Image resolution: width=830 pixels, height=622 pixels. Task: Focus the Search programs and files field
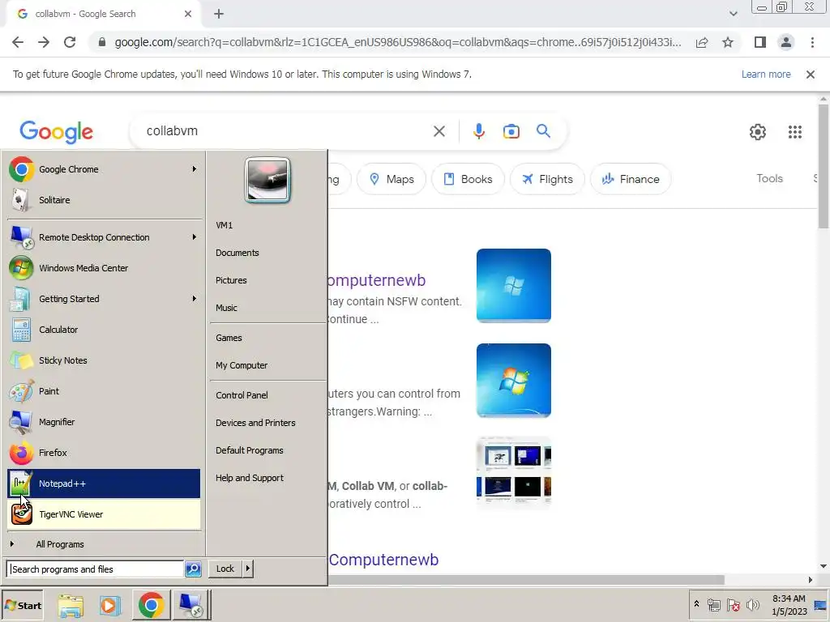96,569
